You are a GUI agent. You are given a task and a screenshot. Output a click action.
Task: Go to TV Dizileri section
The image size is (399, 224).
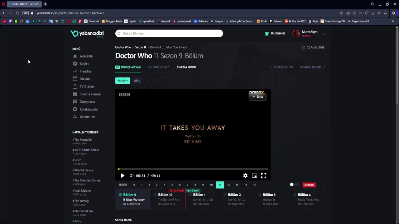[83, 86]
